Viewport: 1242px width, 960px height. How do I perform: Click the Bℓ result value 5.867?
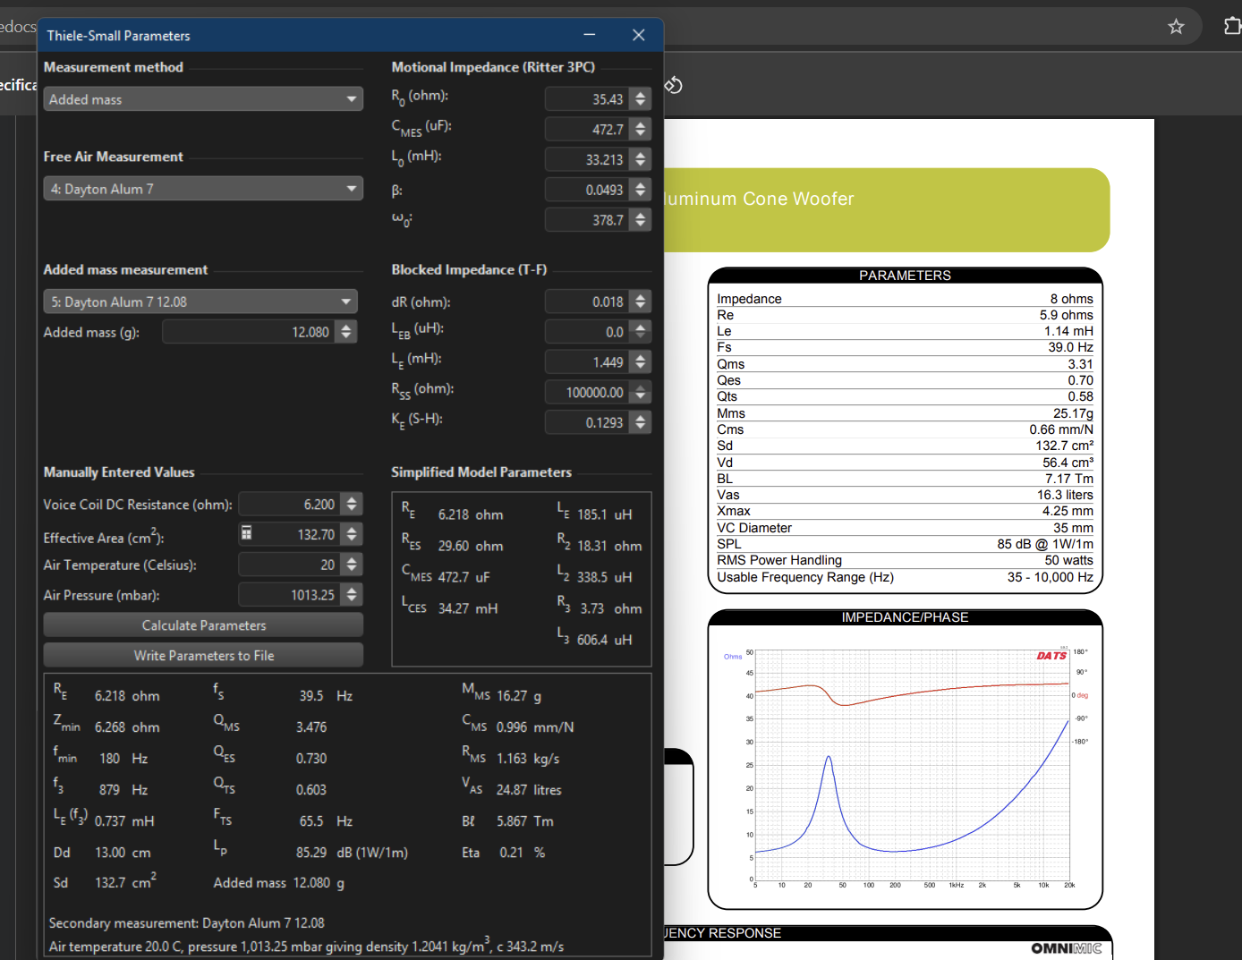pos(513,820)
